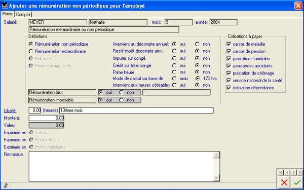This screenshot has height=190, width=304.
Task: Set Rémunération imposable to oui
Action: coord(101,100)
